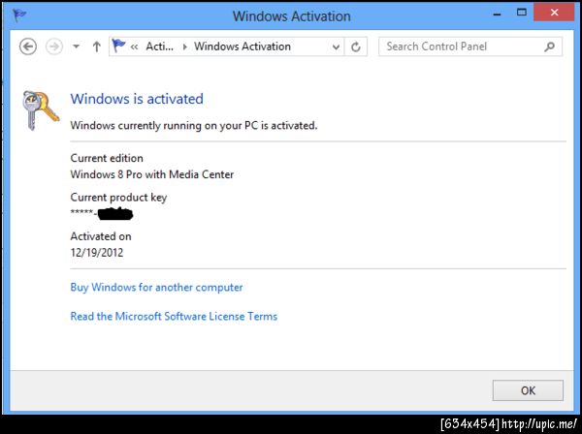The height and width of the screenshot is (434, 582).
Task: Go up one level with Up arrow
Action: coord(96,46)
